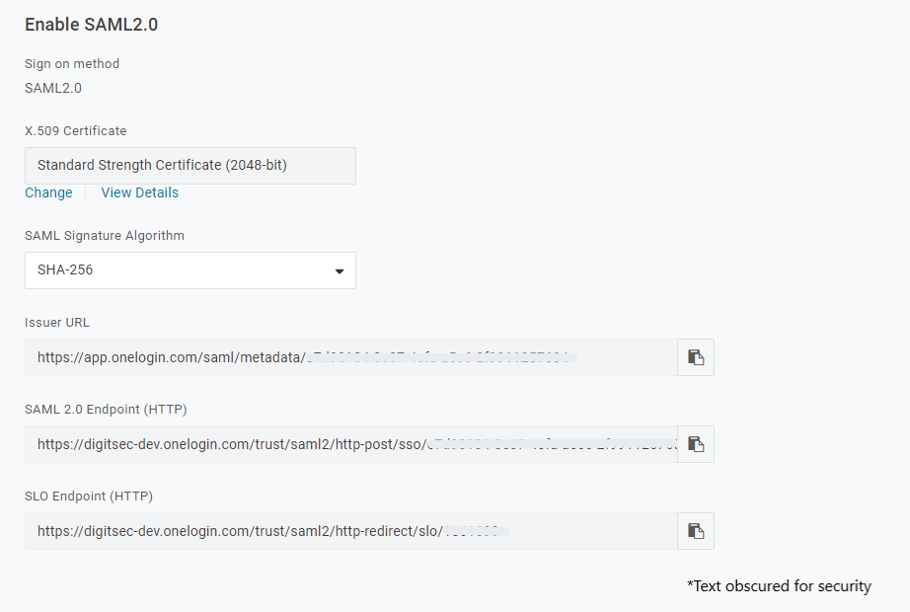Copy the Issuer URL to clipboard
The height and width of the screenshot is (612, 910).
pos(696,357)
